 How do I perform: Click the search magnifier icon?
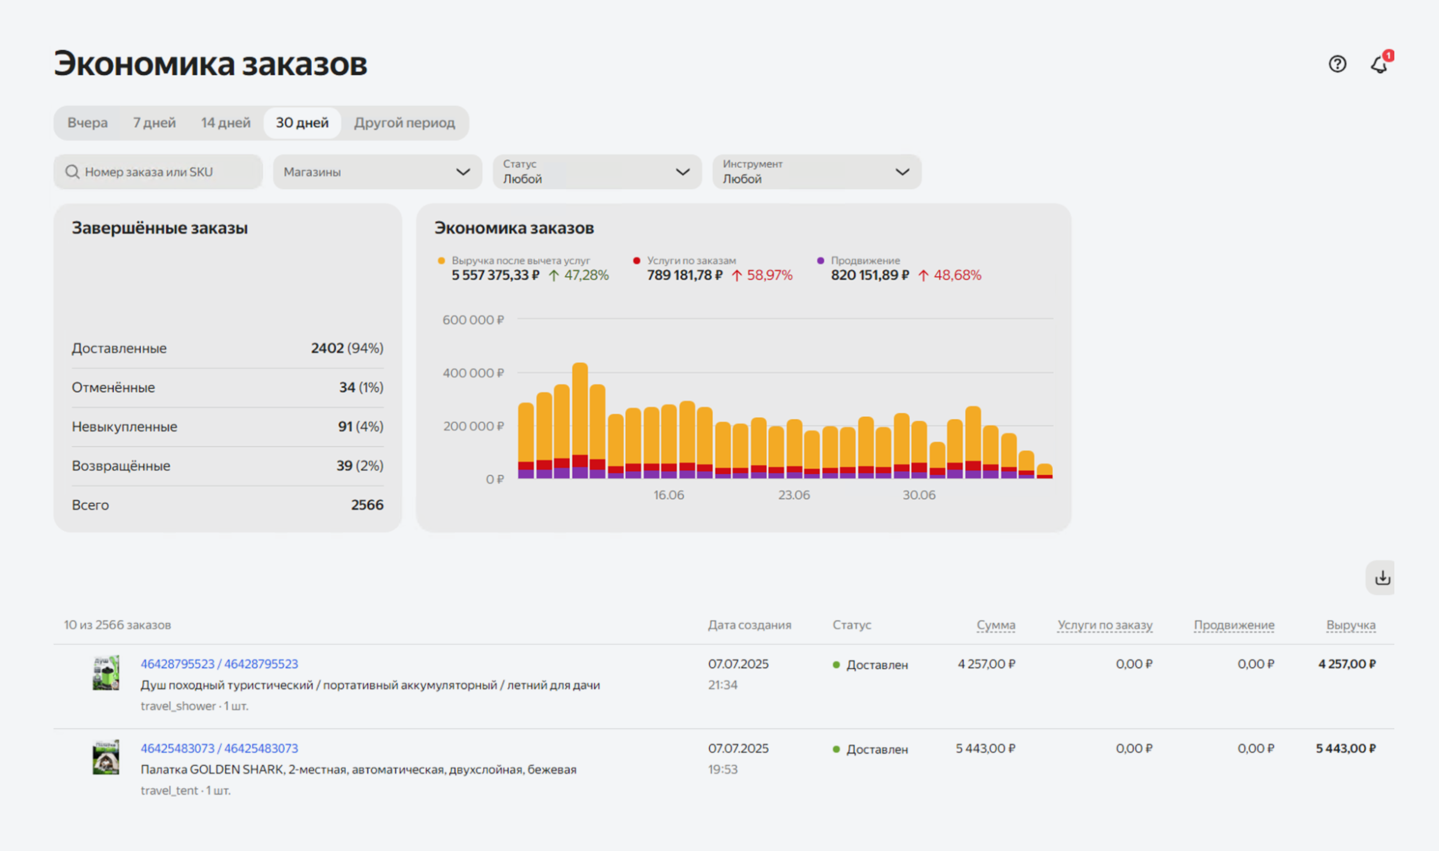pyautogui.click(x=72, y=172)
